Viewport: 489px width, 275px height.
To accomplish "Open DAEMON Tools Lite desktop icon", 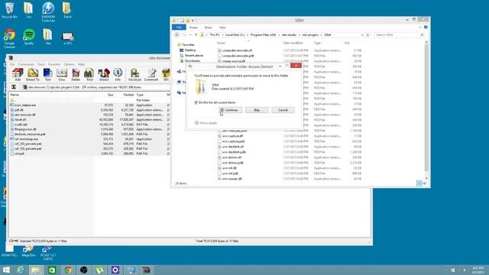I will 48,12.
